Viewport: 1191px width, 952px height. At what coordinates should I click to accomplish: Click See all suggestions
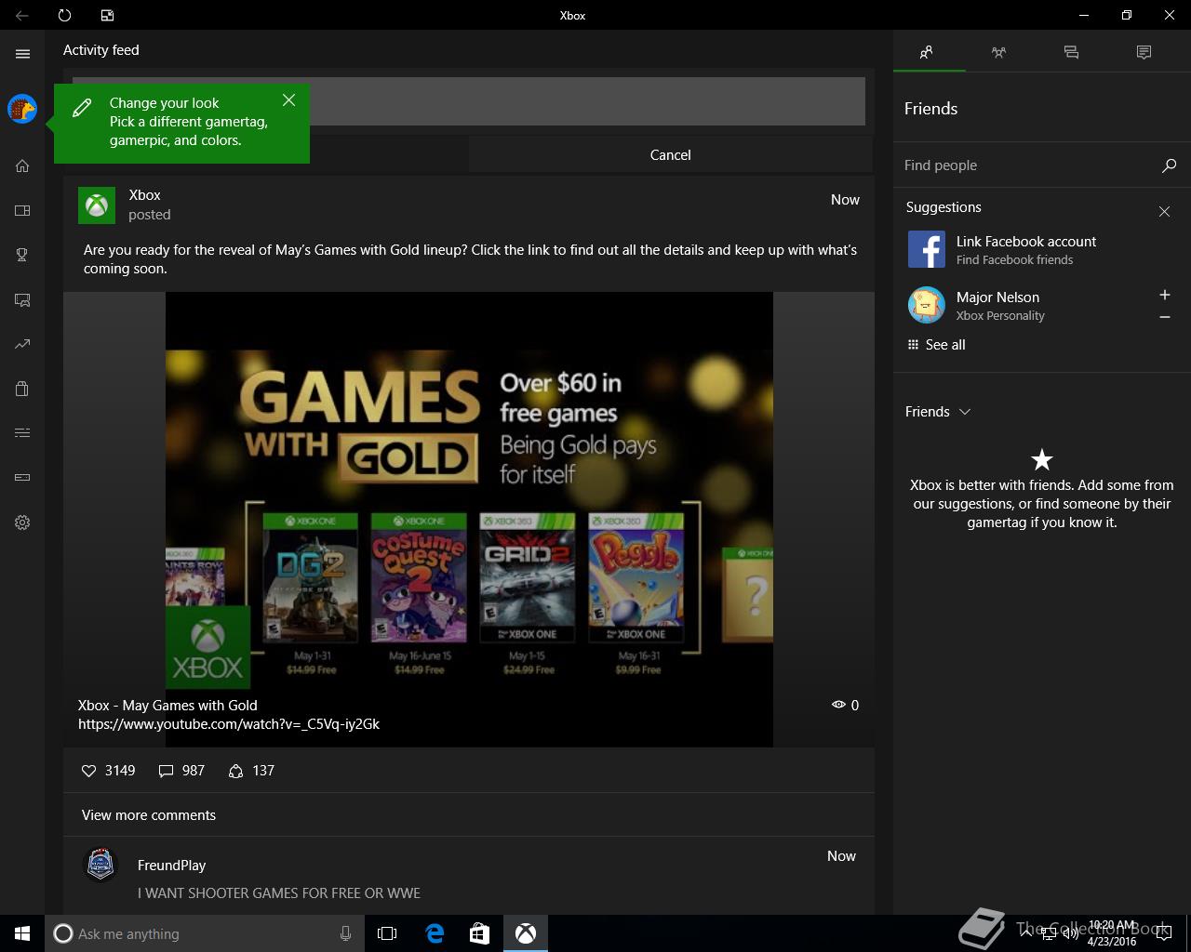point(936,345)
